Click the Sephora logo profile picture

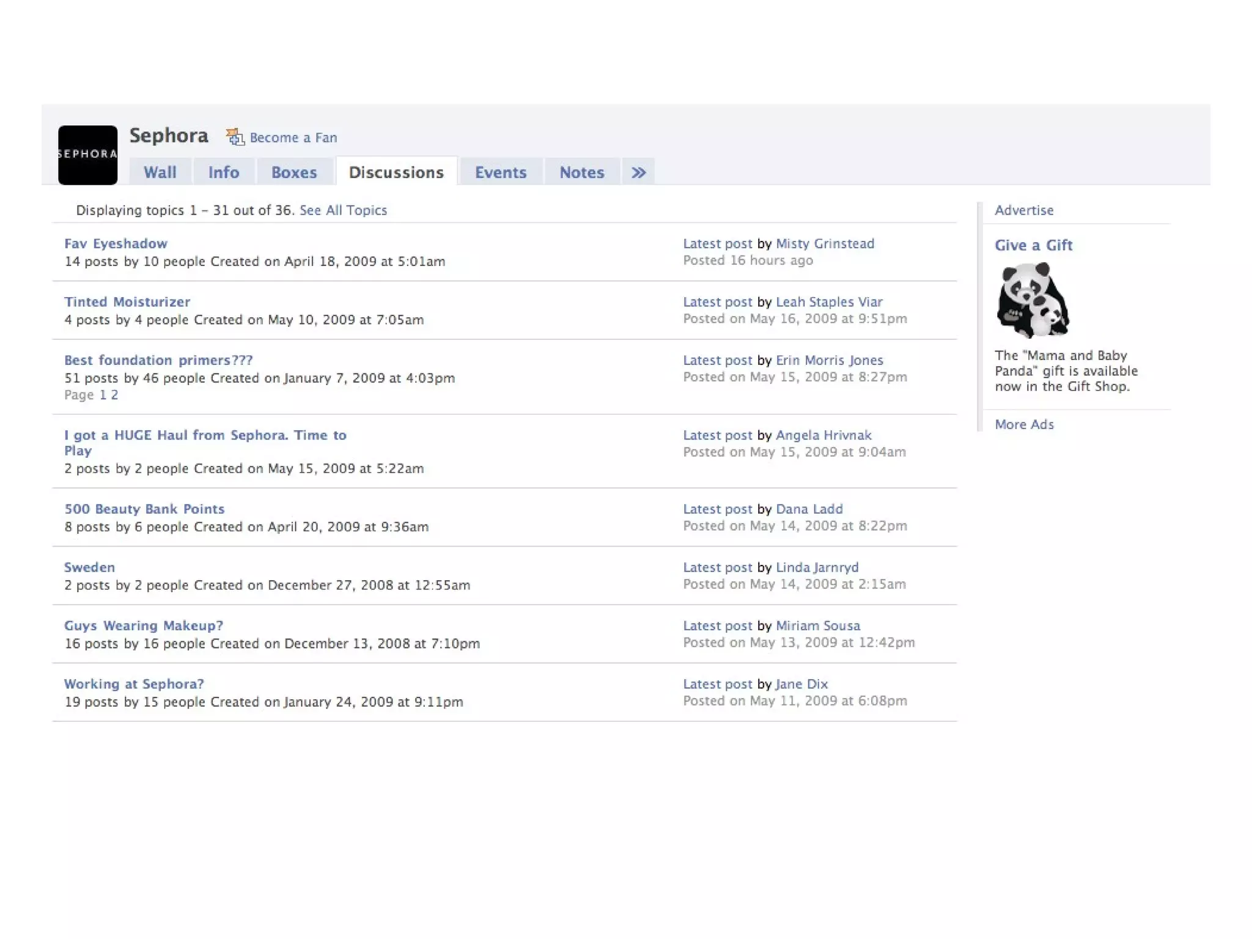click(x=87, y=155)
